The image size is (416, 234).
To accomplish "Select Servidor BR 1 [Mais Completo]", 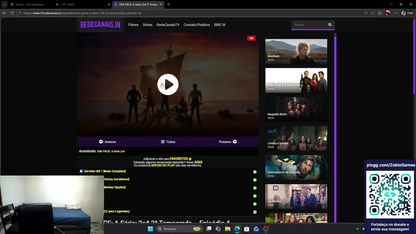I will point(105,171).
